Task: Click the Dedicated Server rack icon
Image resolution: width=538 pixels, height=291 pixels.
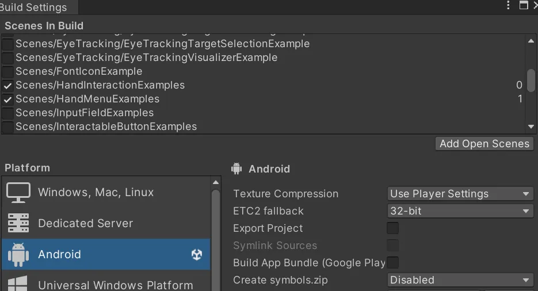Action: 18,223
